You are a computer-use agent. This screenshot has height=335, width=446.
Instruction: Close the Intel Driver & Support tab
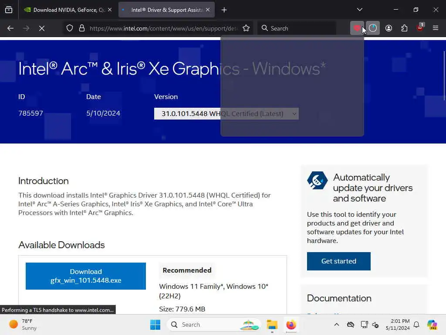[x=208, y=10]
